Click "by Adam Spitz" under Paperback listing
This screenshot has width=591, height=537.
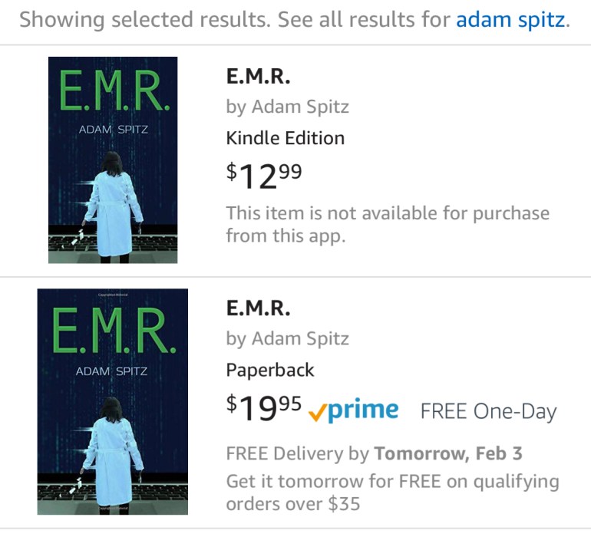coord(287,338)
